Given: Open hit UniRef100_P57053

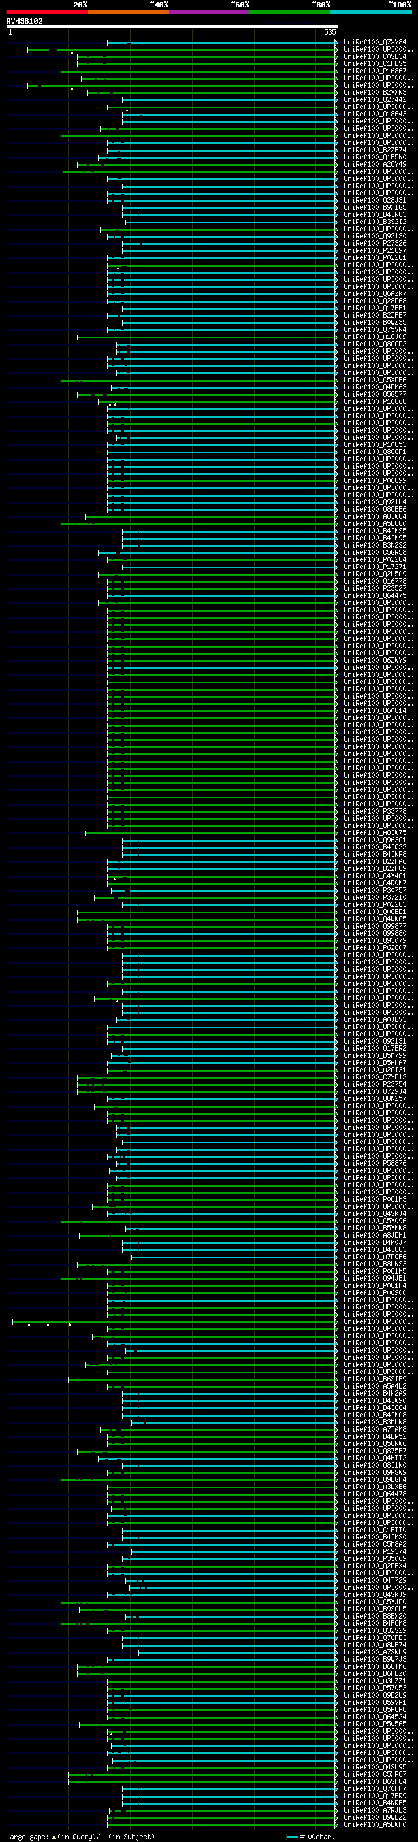Looking at the screenshot, I should tap(375, 1688).
